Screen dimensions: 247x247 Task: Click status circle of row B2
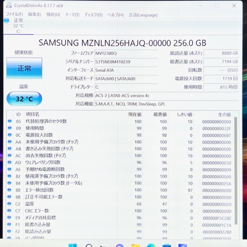[x=9, y=176]
